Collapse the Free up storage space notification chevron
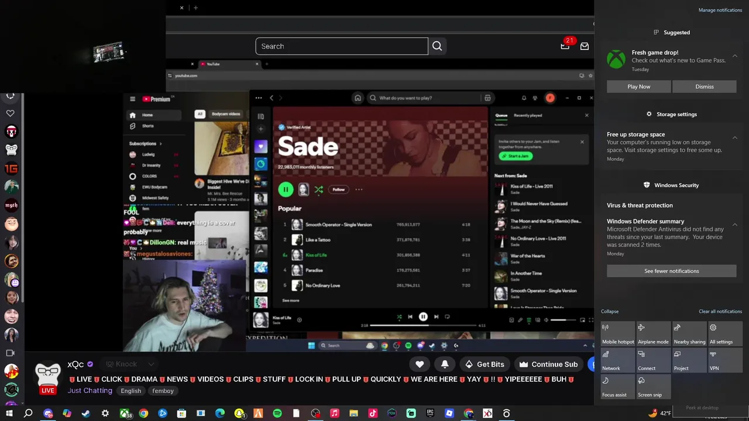This screenshot has height=421, width=749. 734,138
